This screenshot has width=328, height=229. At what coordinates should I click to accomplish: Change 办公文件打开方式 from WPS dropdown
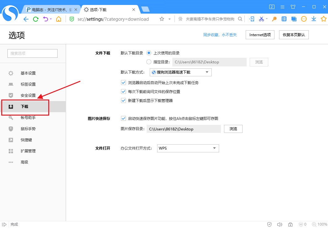click(188, 148)
